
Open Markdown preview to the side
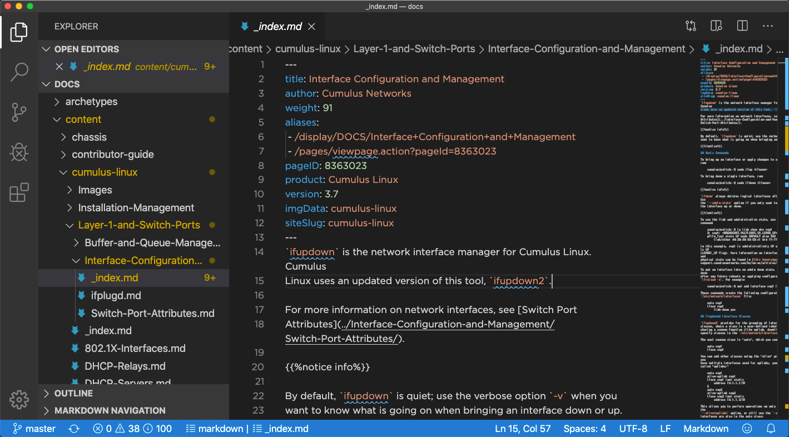click(x=716, y=26)
